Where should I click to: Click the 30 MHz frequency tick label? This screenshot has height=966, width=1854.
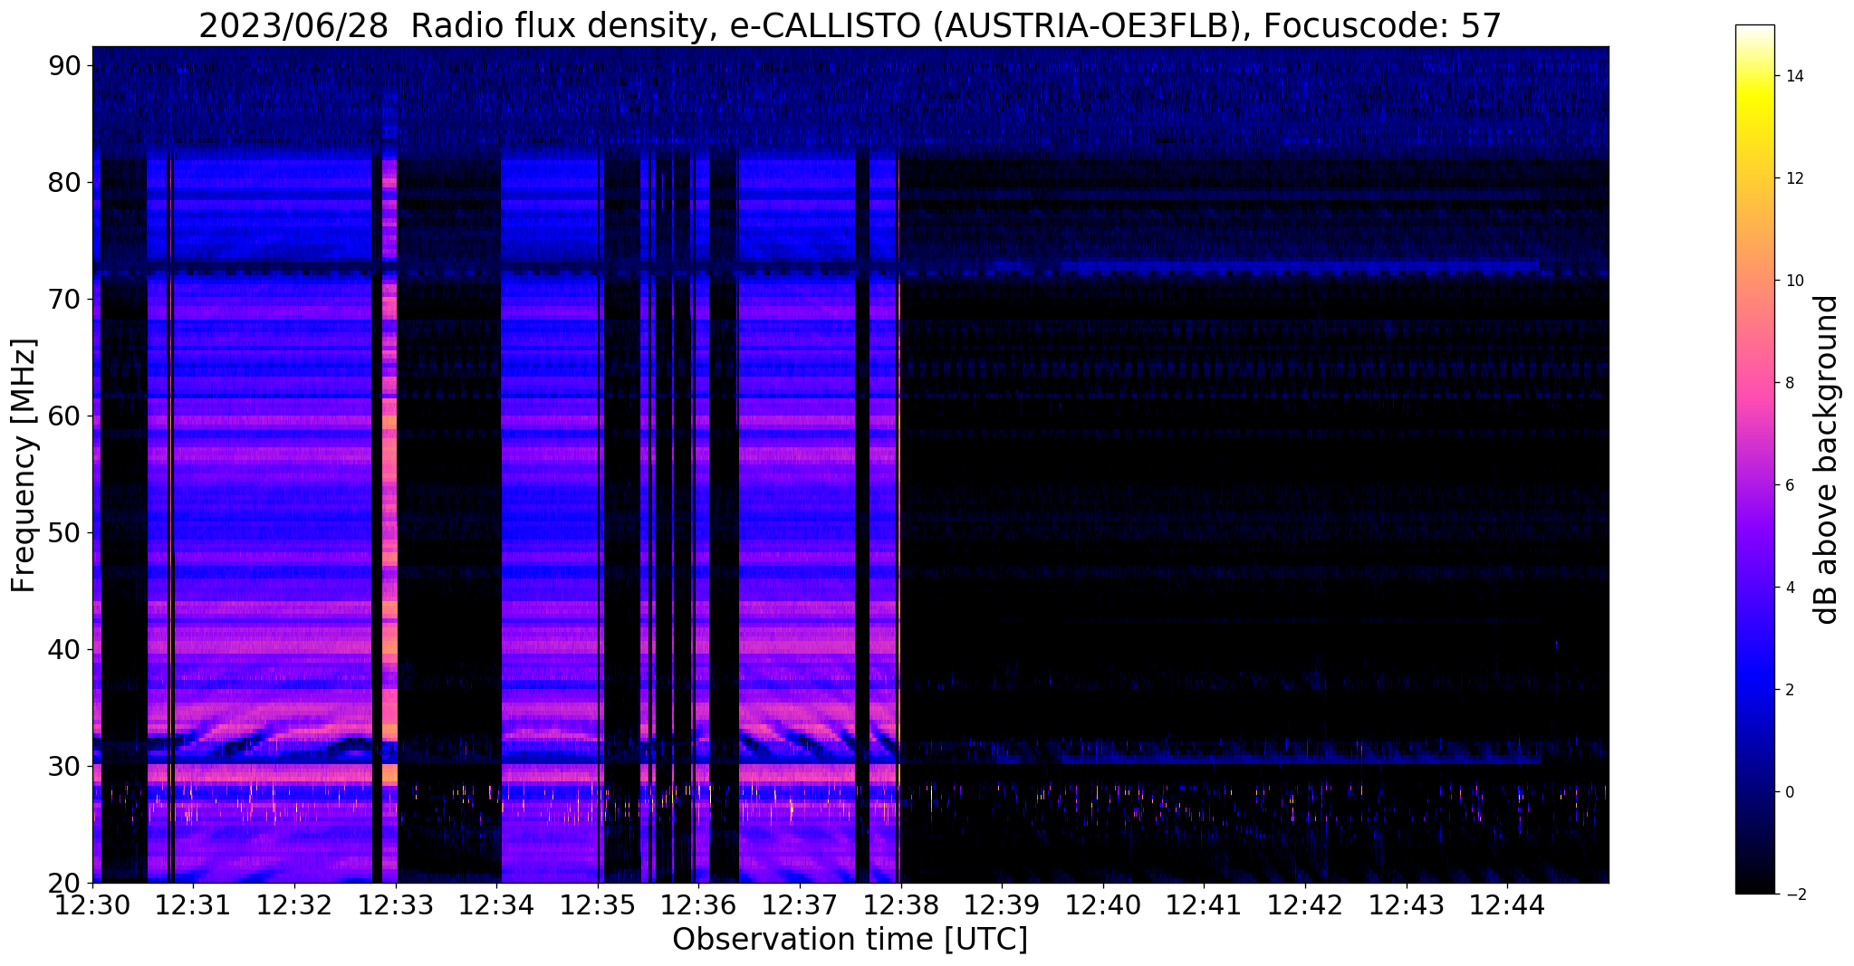(x=65, y=766)
